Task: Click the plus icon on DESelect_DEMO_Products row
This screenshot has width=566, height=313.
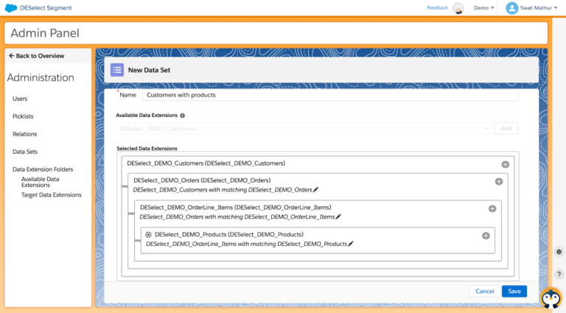Action: pyautogui.click(x=486, y=236)
